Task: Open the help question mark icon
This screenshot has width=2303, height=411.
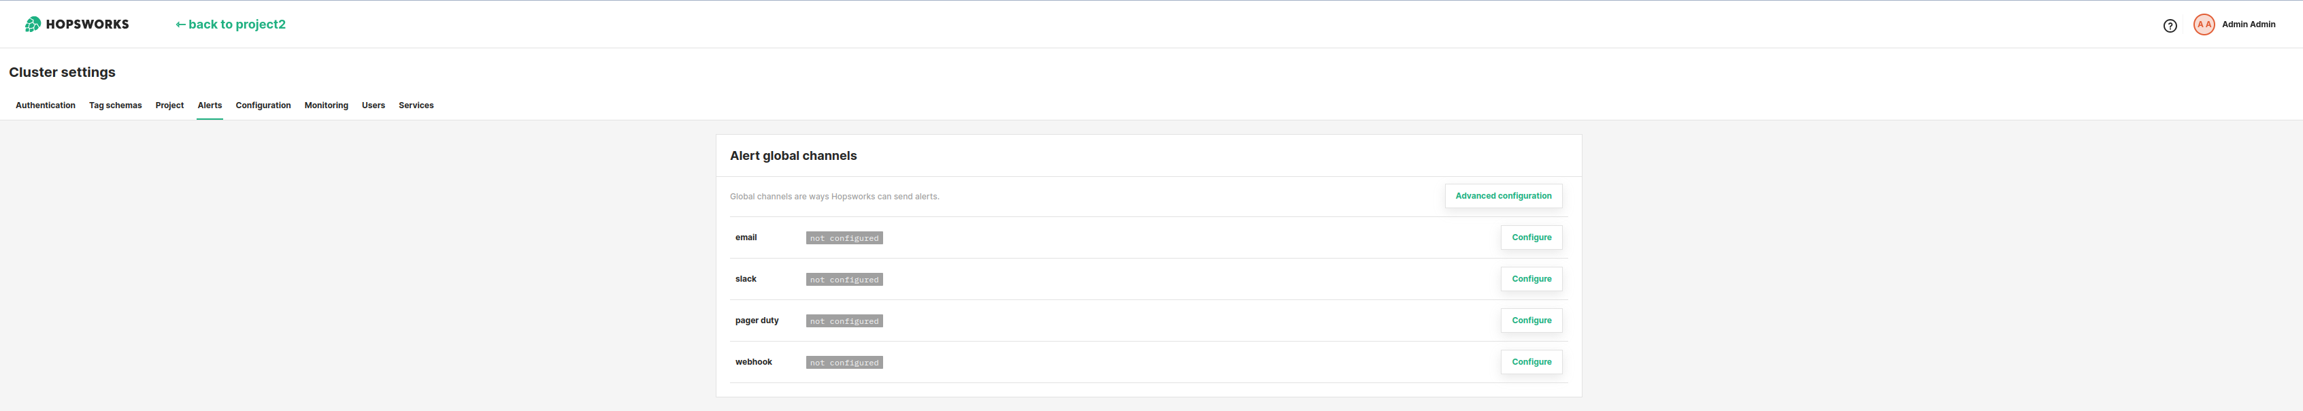Action: [x=2171, y=24]
